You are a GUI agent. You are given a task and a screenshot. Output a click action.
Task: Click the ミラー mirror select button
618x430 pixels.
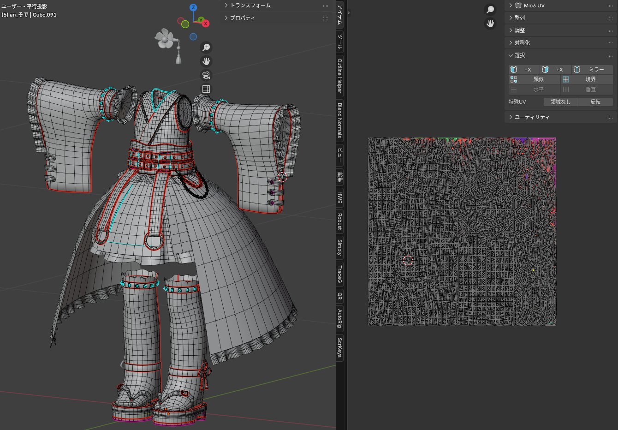click(592, 70)
